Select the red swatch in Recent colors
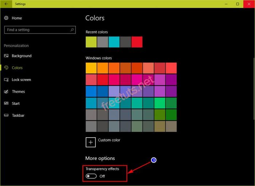This screenshot has width=255, height=186. [137, 42]
